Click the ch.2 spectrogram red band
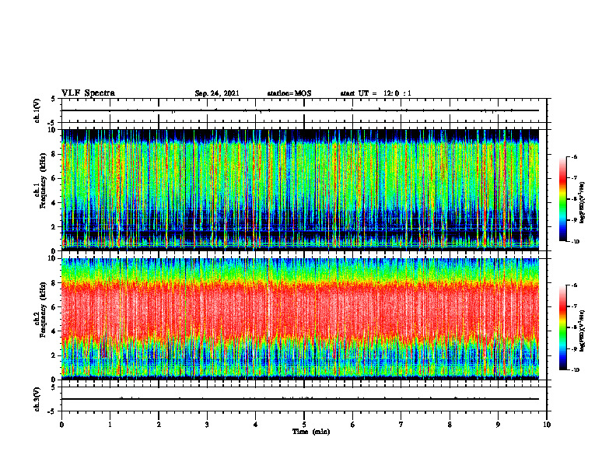Image resolution: width=616 pixels, height=476 pixels. (x=300, y=310)
